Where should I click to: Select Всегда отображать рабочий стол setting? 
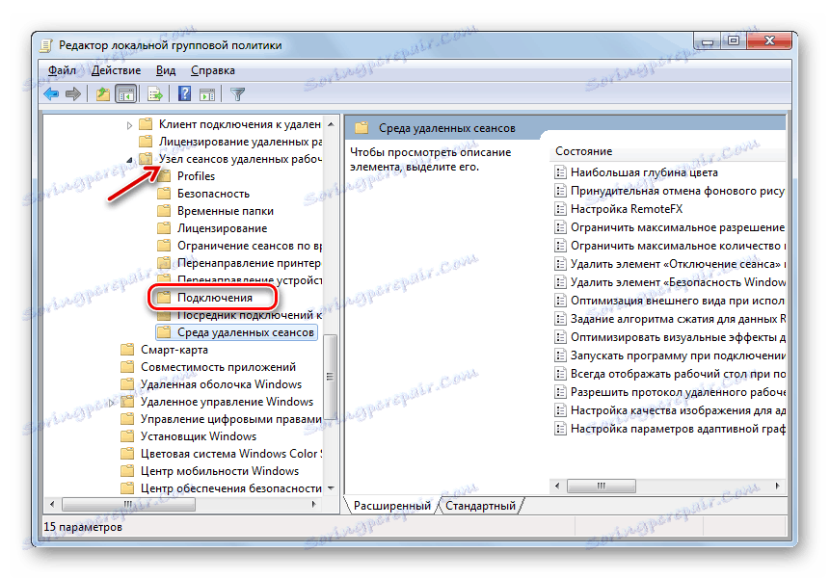(678, 374)
